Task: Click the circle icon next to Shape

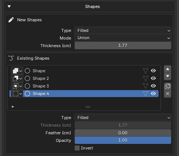Action: (x=27, y=71)
